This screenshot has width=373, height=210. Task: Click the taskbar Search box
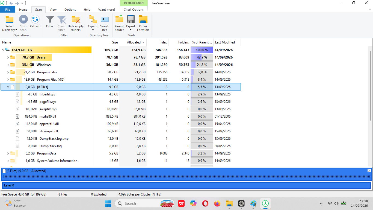(145, 203)
